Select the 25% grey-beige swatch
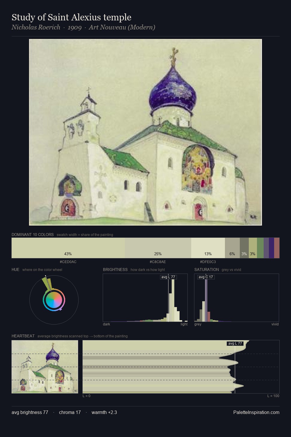 [x=158, y=248]
